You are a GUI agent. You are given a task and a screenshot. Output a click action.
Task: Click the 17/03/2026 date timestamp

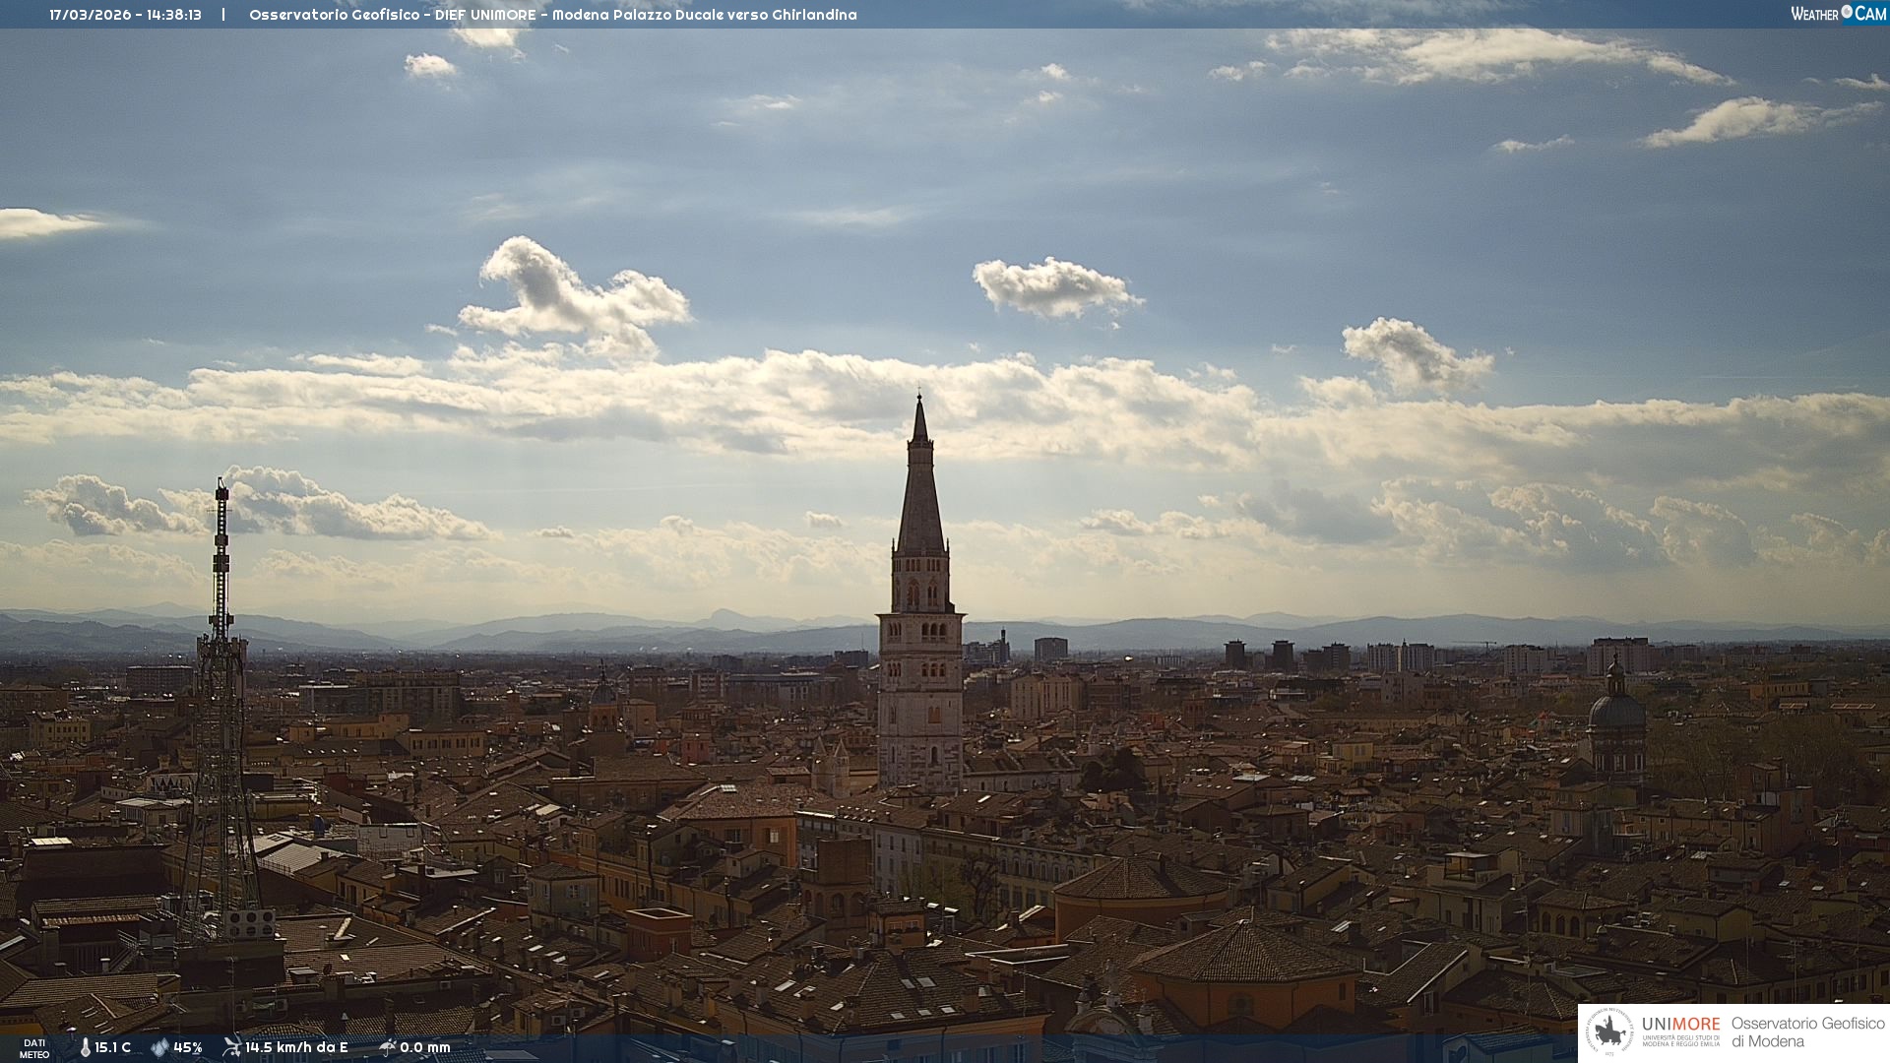pos(90,15)
